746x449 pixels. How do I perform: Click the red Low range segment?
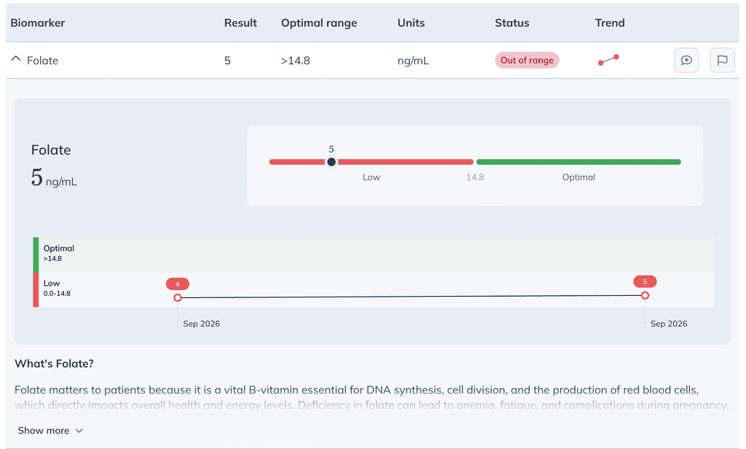pos(371,162)
